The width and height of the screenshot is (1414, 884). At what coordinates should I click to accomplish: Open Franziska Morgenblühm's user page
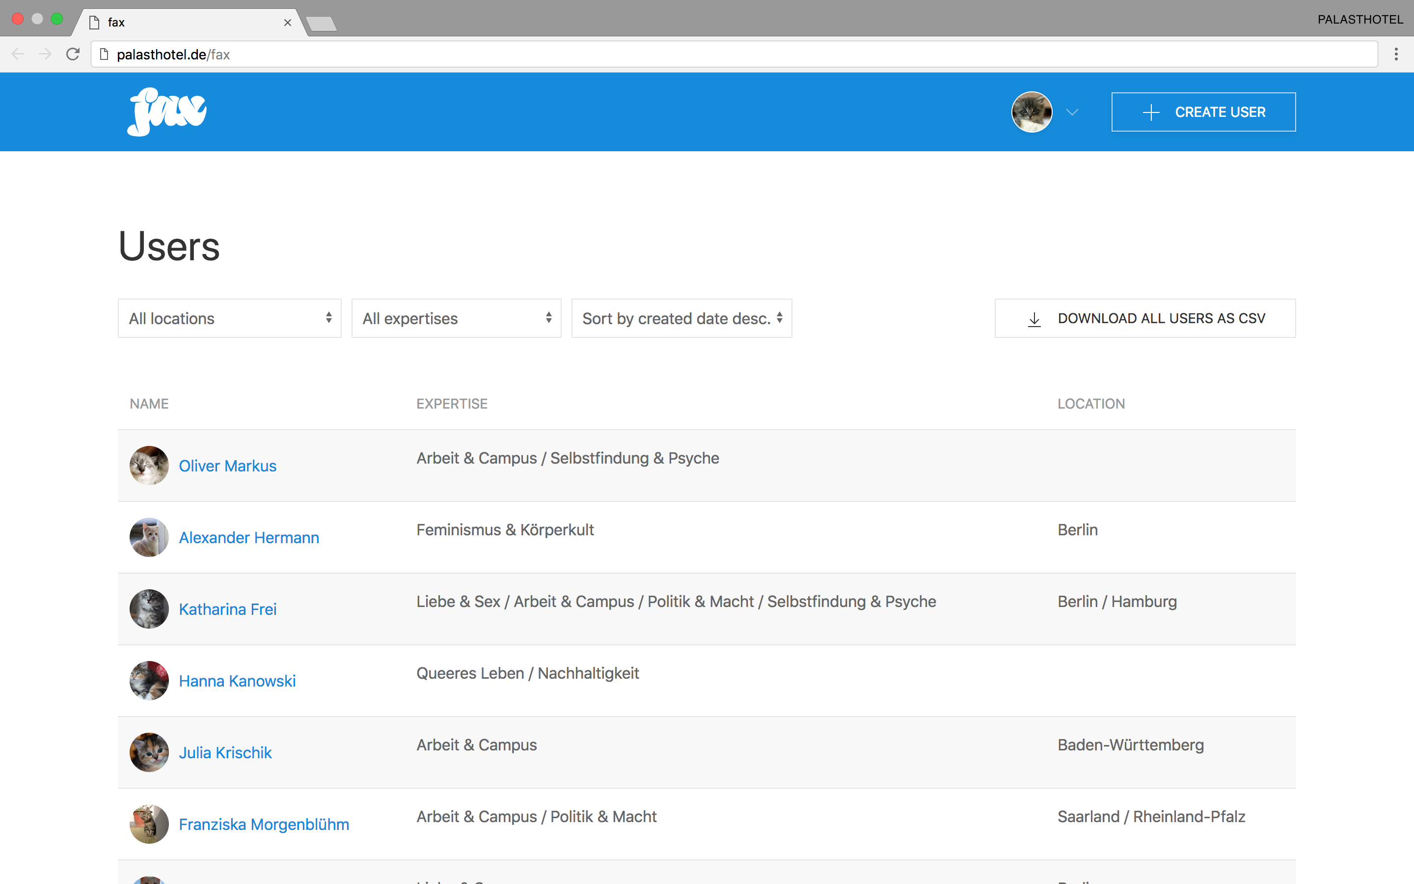click(x=264, y=825)
